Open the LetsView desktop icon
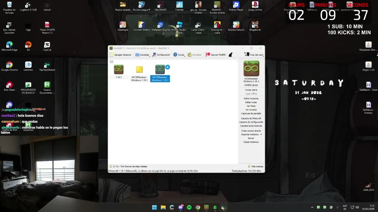The image size is (378, 212). click(28, 67)
